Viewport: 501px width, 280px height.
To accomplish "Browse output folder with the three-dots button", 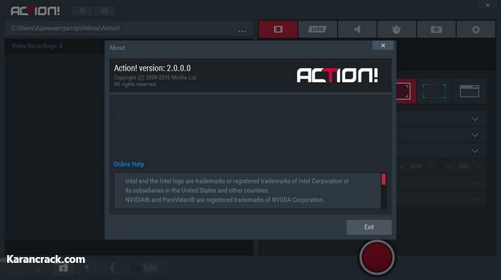I will tap(242, 31).
